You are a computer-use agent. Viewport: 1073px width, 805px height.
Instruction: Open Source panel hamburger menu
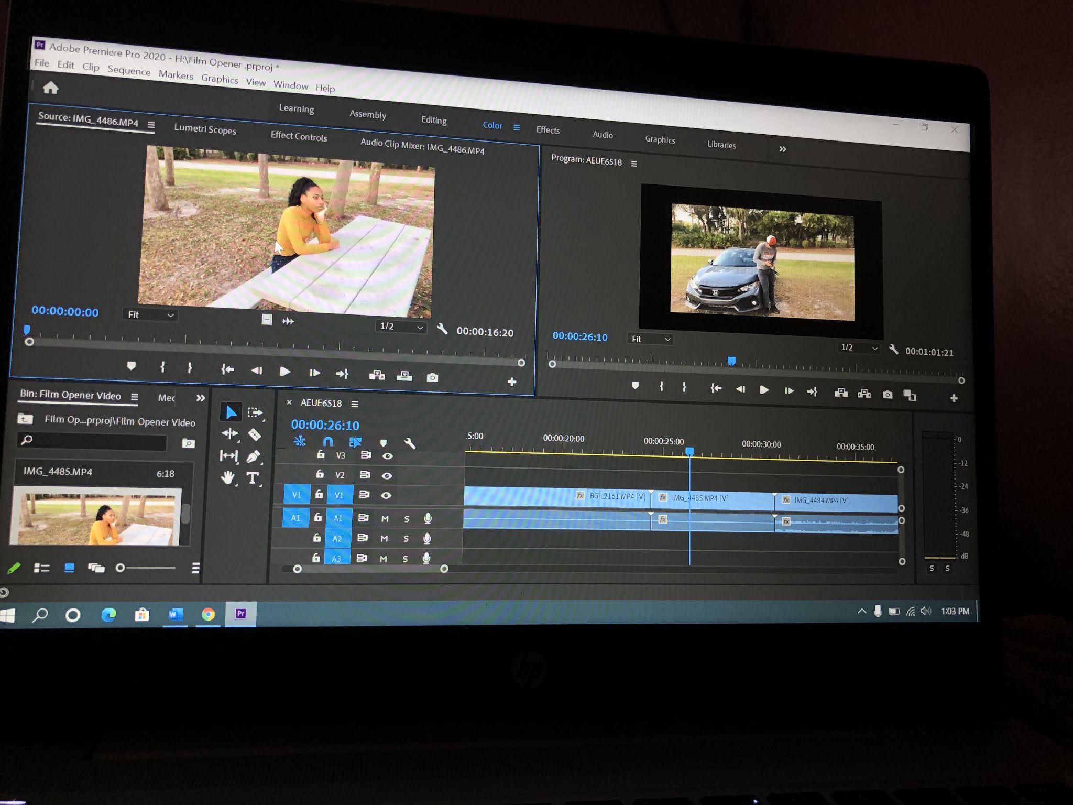pyautogui.click(x=151, y=125)
